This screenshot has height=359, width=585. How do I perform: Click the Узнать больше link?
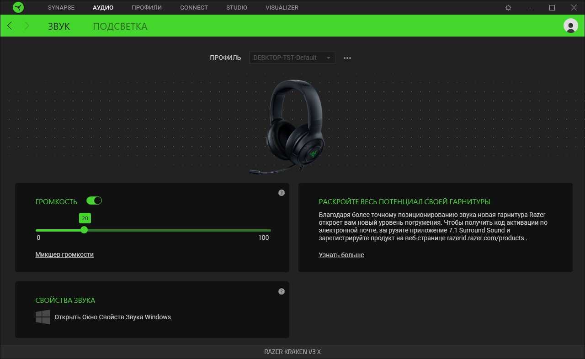(341, 255)
